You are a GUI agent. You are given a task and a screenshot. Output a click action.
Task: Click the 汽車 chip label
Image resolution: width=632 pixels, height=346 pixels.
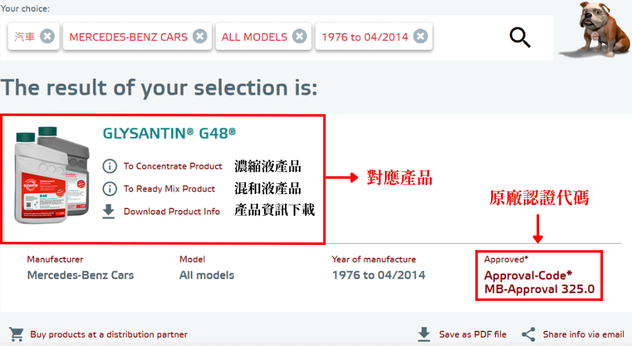25,37
